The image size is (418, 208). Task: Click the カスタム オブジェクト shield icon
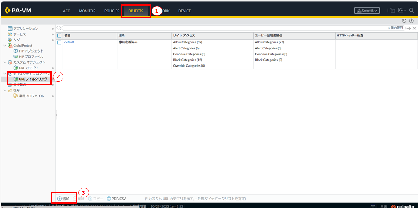pyautogui.click(x=10, y=62)
